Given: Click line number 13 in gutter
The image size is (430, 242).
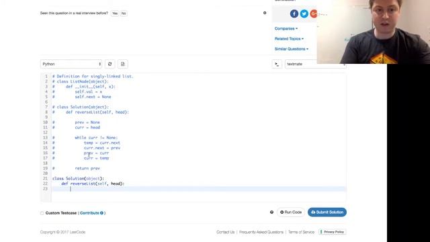Looking at the screenshot, I should tap(45, 138).
